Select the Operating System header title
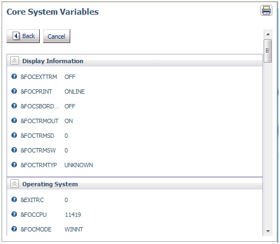The width and height of the screenshot is (280, 244). point(50,184)
